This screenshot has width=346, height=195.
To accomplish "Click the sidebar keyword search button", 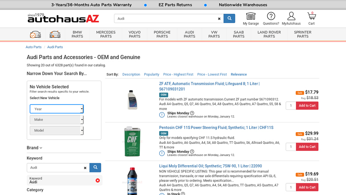I will pos(95,168).
